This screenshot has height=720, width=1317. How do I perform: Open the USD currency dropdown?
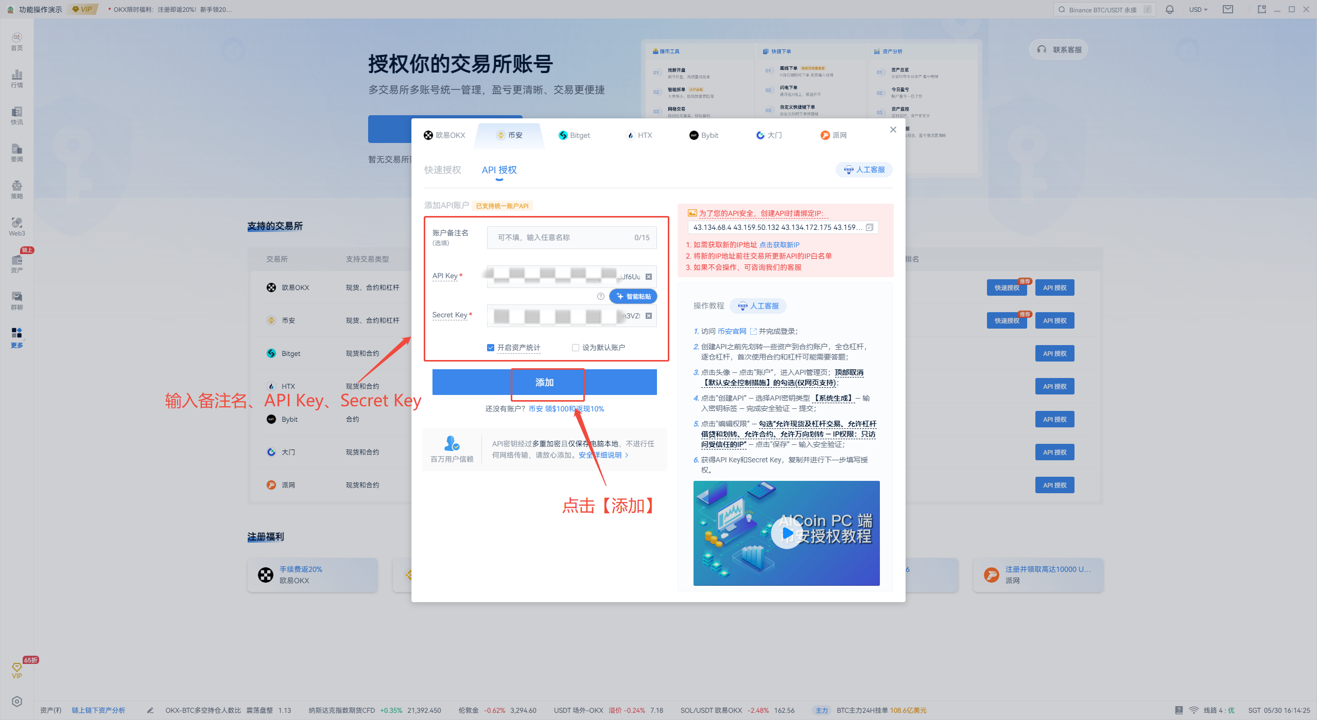tap(1198, 9)
